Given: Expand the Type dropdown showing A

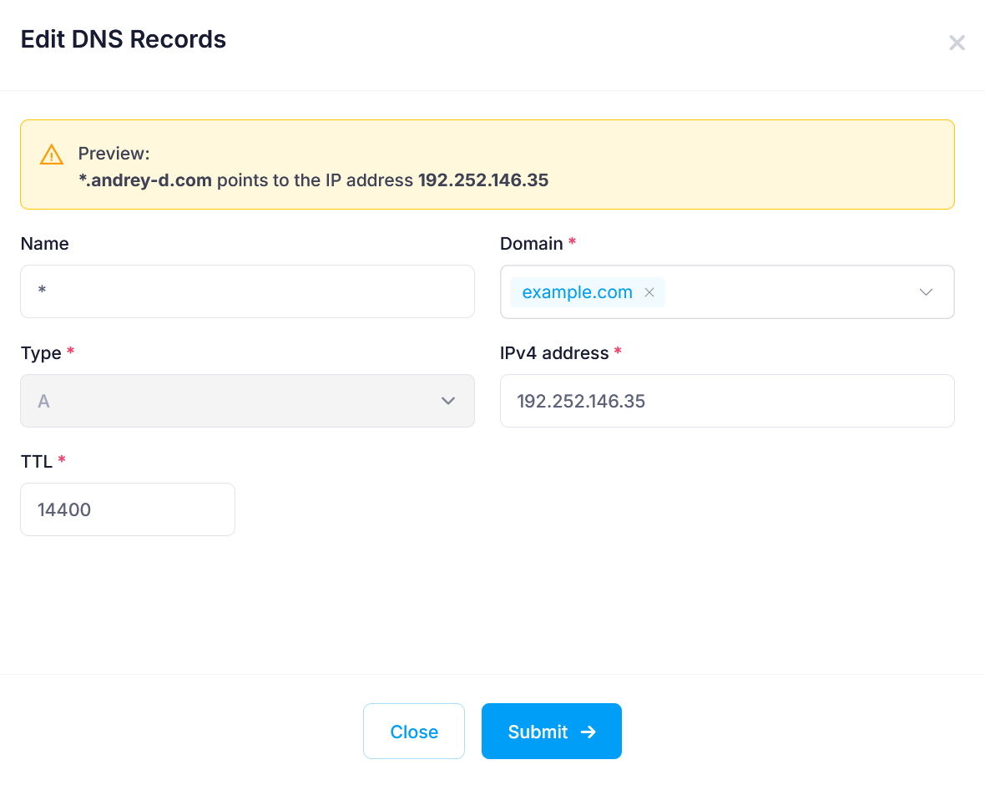Looking at the screenshot, I should 448,401.
